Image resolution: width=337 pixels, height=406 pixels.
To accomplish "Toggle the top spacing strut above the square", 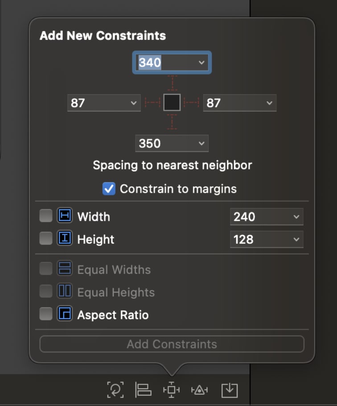I will 172,83.
